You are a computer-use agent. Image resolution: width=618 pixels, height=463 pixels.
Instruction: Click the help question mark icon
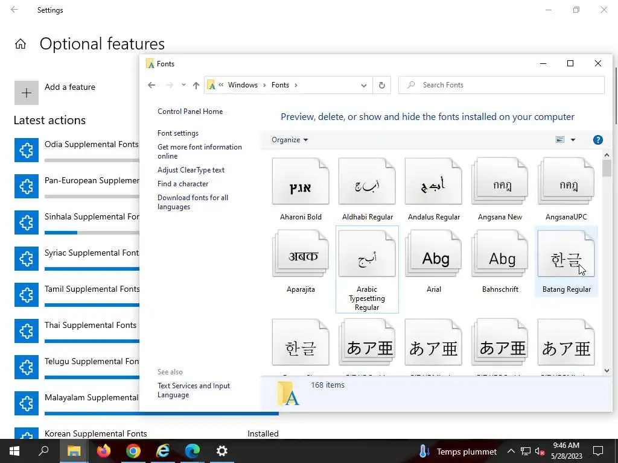597,140
